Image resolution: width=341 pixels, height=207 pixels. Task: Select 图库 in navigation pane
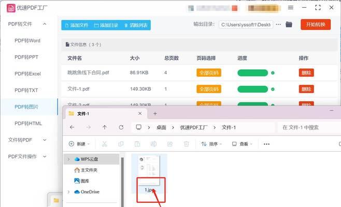tap(82, 181)
